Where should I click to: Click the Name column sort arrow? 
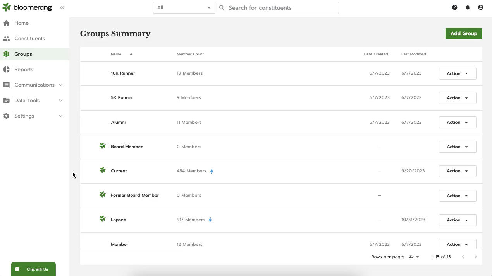coord(131,54)
